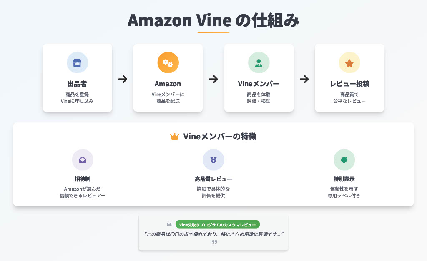Click the purple envelope icon above 招待制
This screenshot has width=427, height=261.
point(83,160)
